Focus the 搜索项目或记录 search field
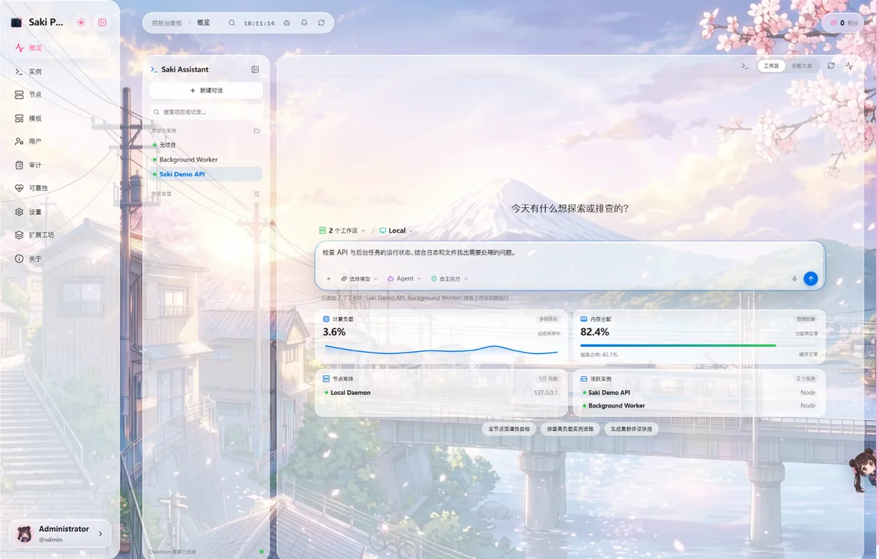Image resolution: width=879 pixels, height=559 pixels. (206, 112)
